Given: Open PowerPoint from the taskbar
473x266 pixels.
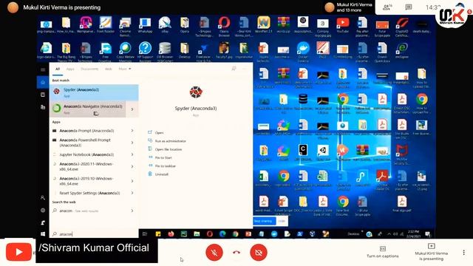Looking at the screenshot, I should (x=248, y=233).
